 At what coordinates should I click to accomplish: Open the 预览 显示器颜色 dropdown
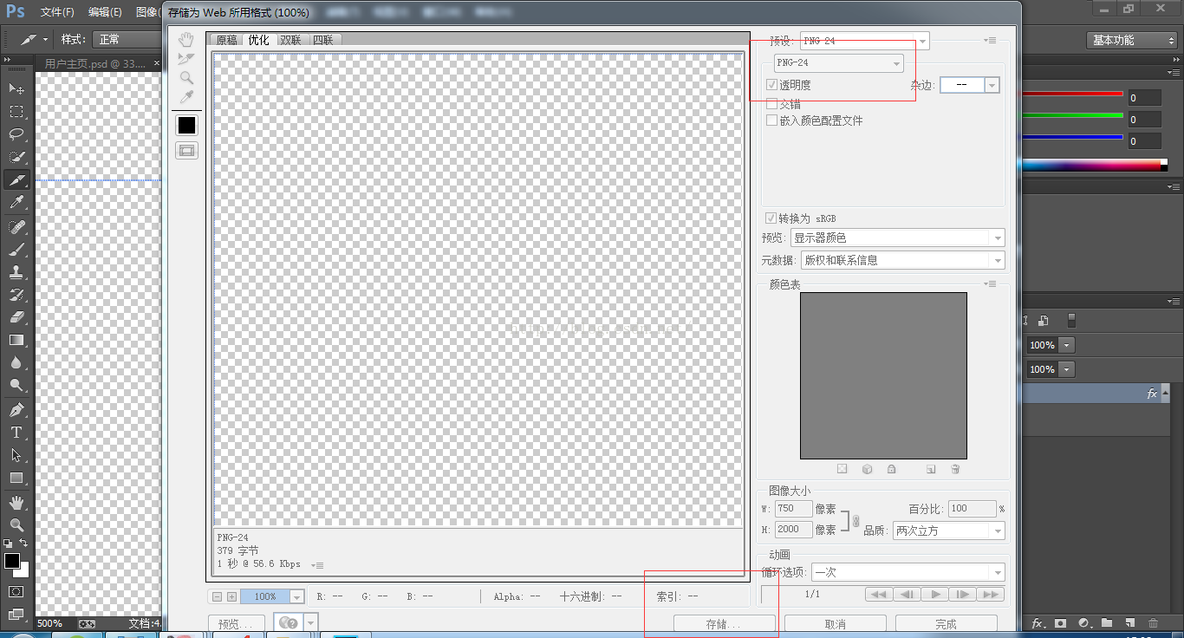click(x=897, y=238)
